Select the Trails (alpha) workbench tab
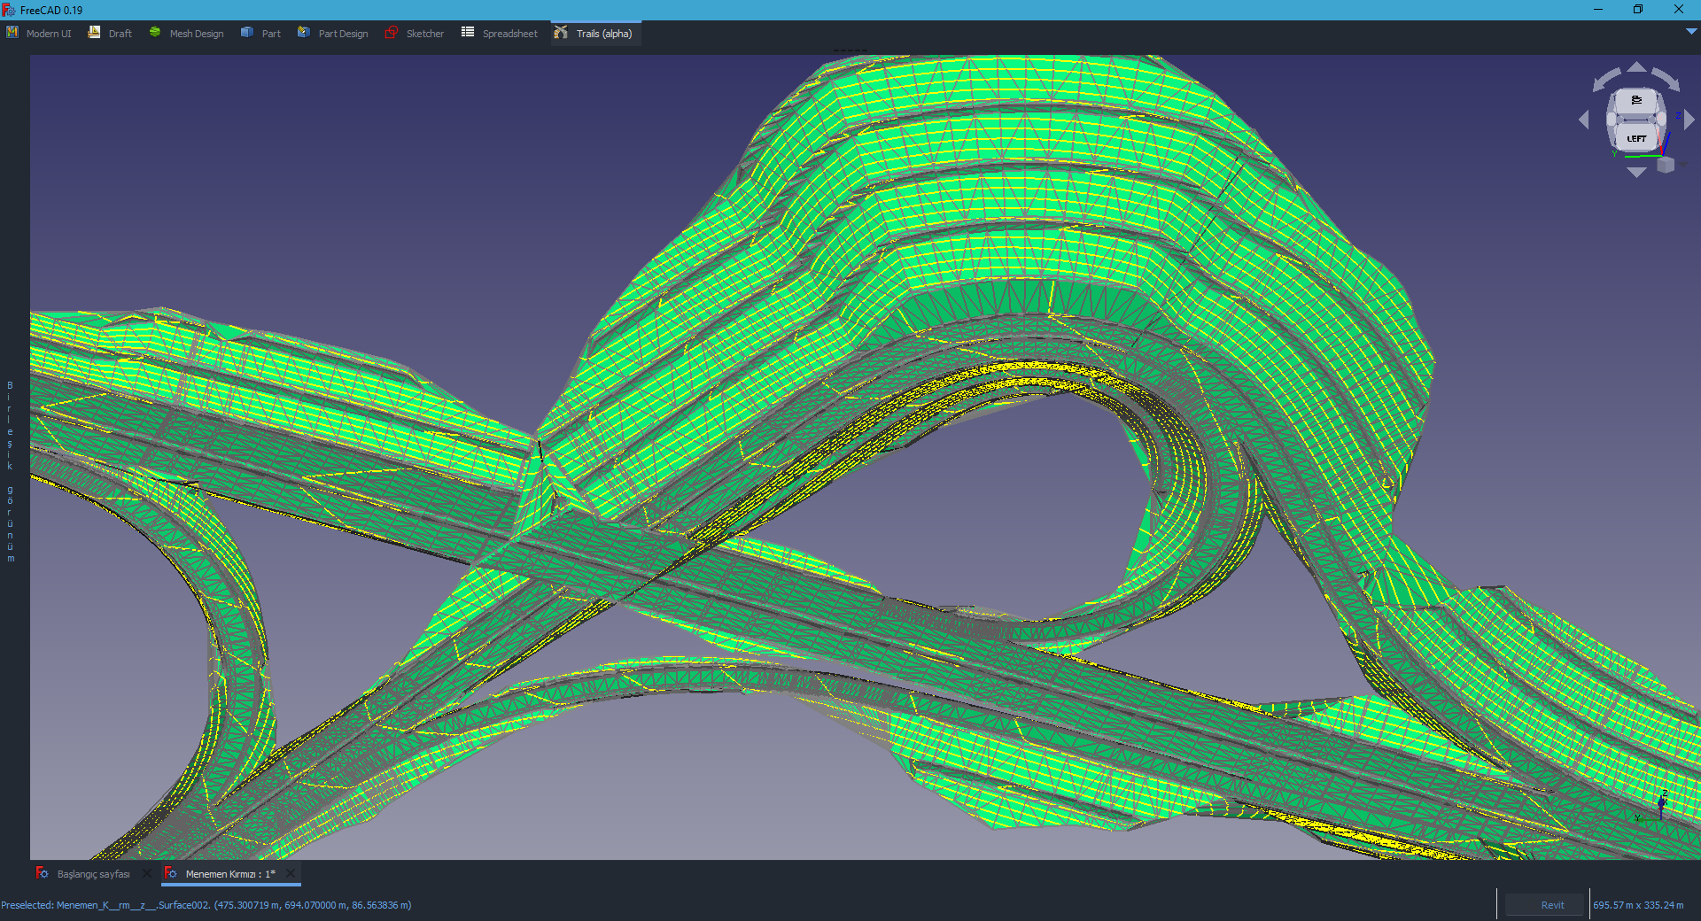 [x=594, y=34]
